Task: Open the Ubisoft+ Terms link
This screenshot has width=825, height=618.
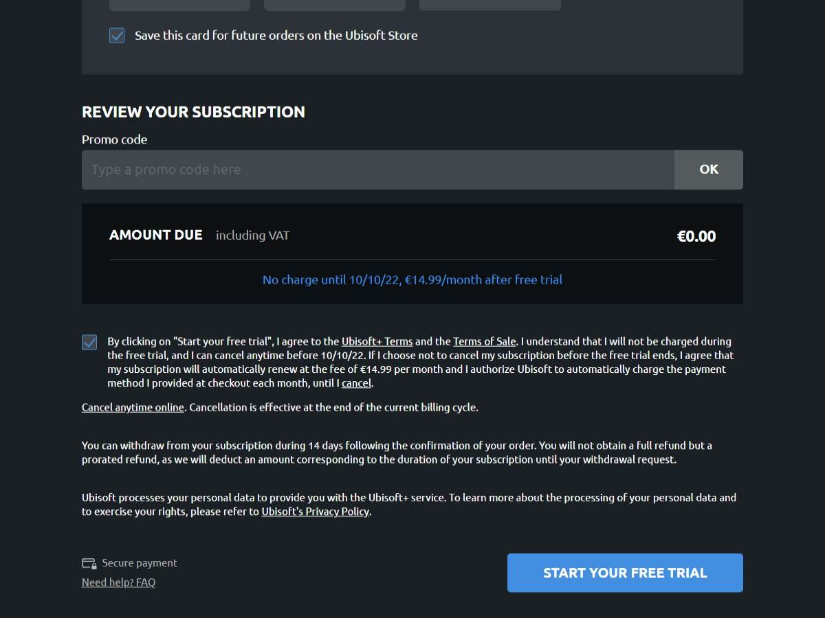Action: point(377,341)
